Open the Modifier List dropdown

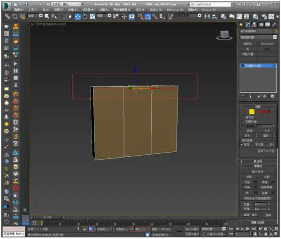[258, 37]
